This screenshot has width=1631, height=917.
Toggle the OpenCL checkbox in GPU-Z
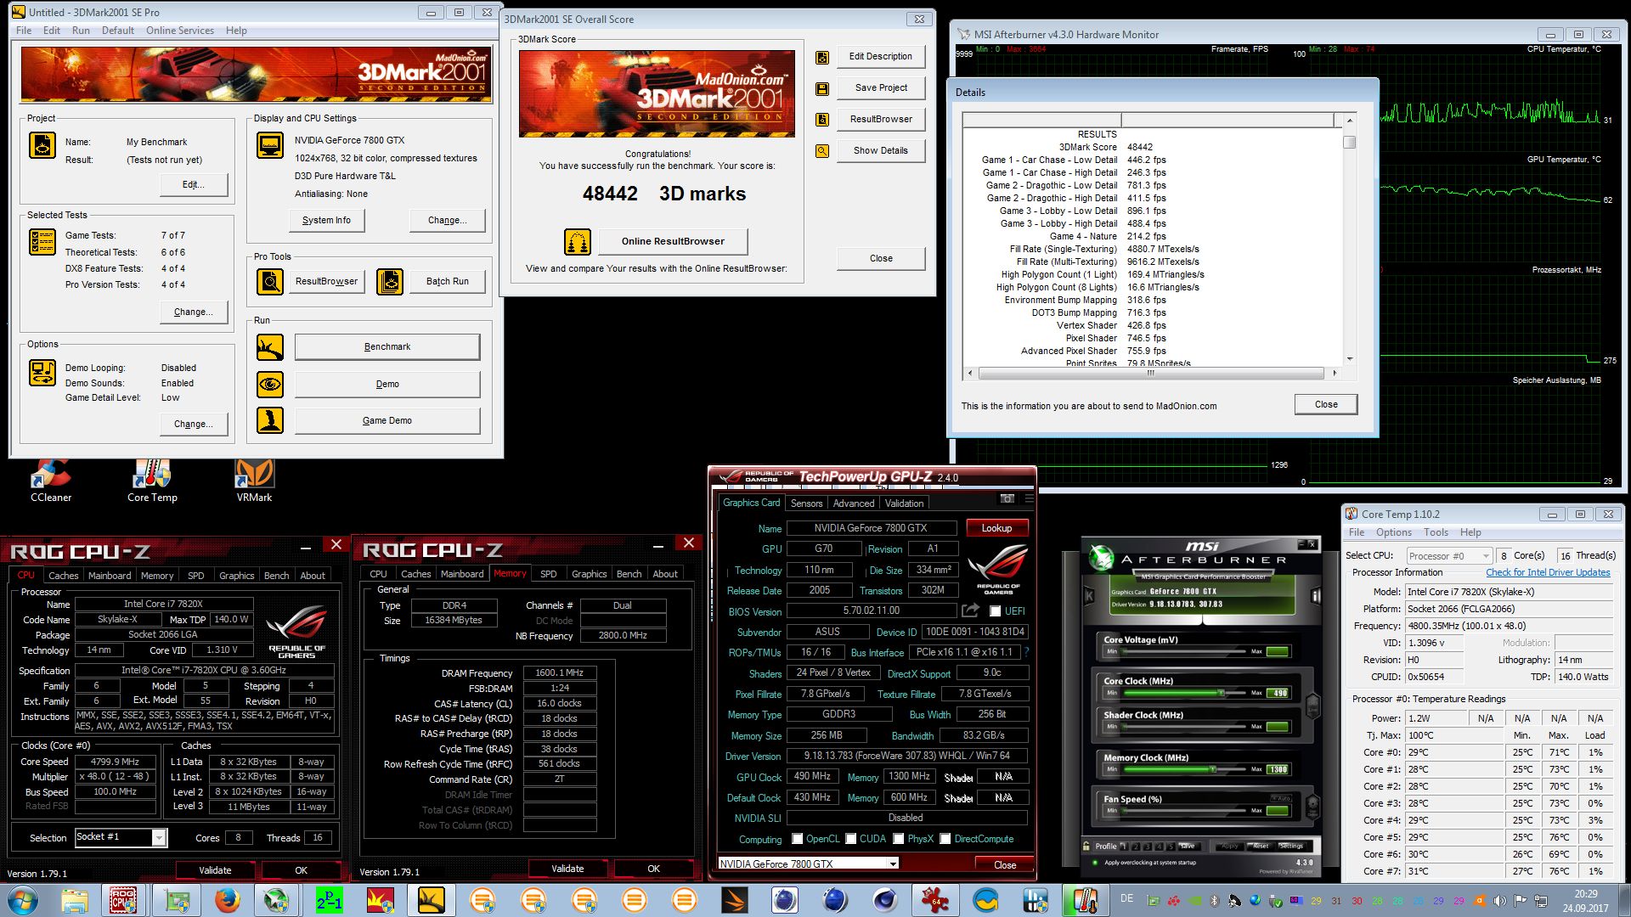click(x=797, y=839)
